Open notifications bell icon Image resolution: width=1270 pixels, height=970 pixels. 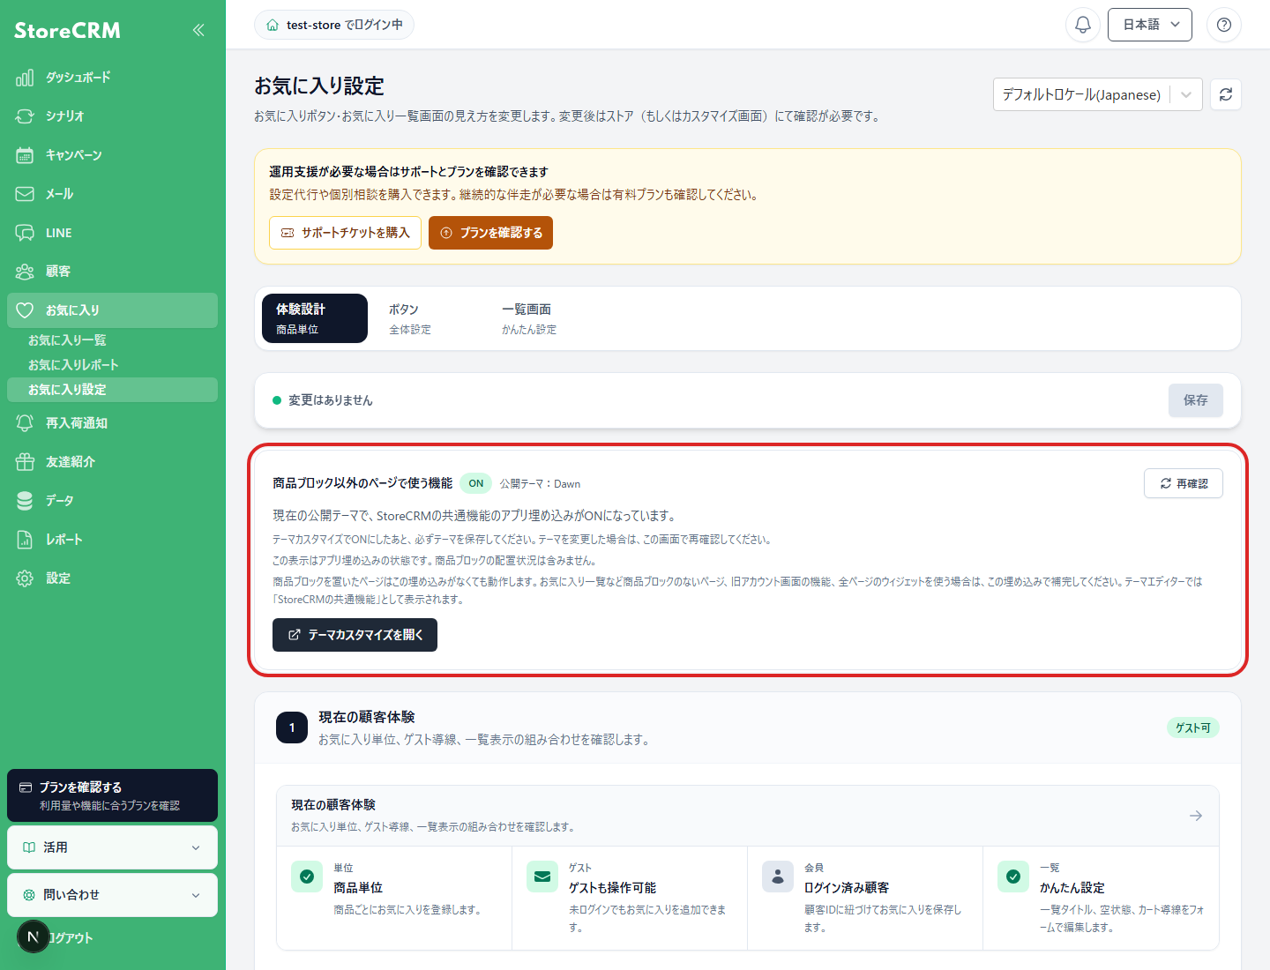tap(1083, 25)
